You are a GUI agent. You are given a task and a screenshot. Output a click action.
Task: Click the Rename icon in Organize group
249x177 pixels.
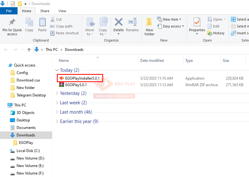pyautogui.click(x=132, y=22)
